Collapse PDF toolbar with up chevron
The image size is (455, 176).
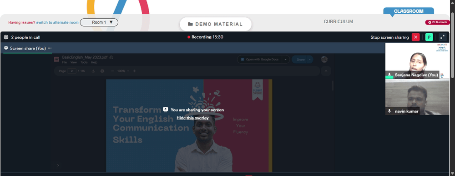[x=326, y=71]
